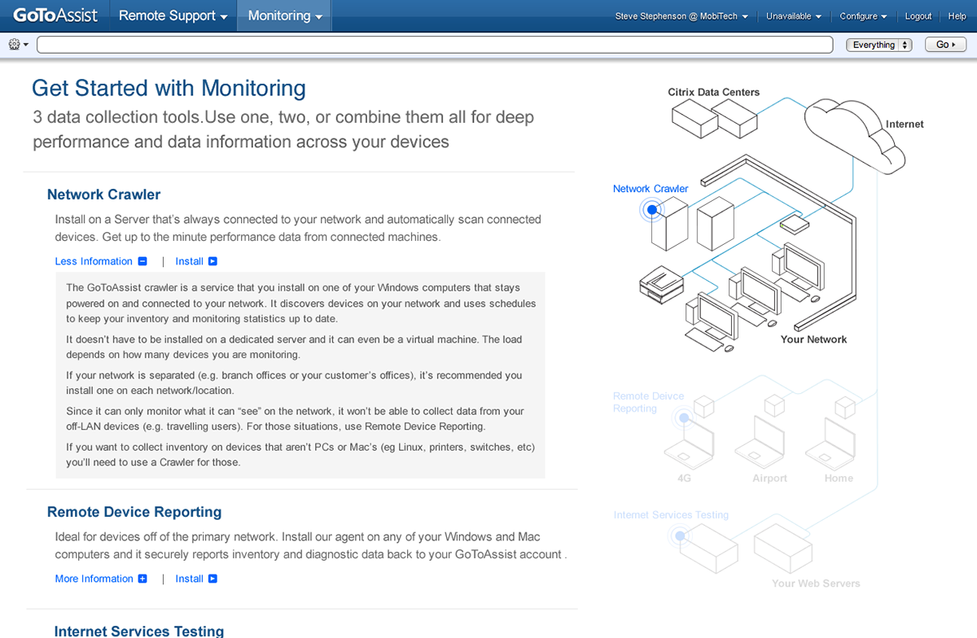Click arrow icon of Network Crawler Install
The height and width of the screenshot is (638, 977).
pyautogui.click(x=213, y=261)
